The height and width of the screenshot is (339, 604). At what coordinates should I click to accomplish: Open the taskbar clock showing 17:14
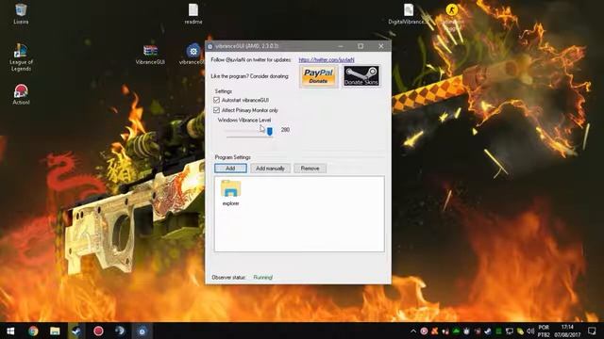pyautogui.click(x=567, y=331)
